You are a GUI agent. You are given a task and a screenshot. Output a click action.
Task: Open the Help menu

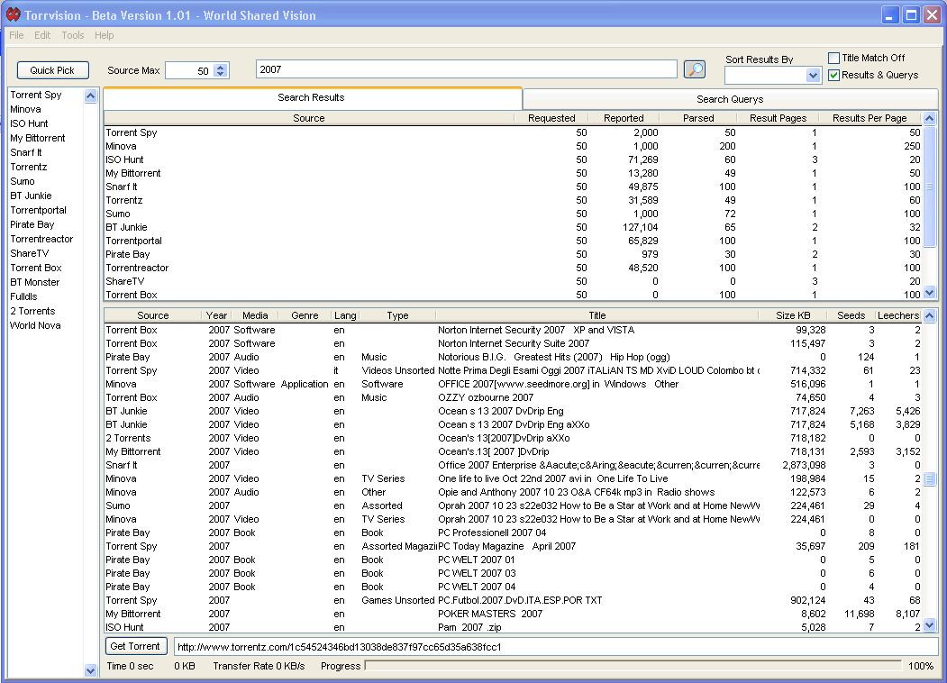point(104,35)
